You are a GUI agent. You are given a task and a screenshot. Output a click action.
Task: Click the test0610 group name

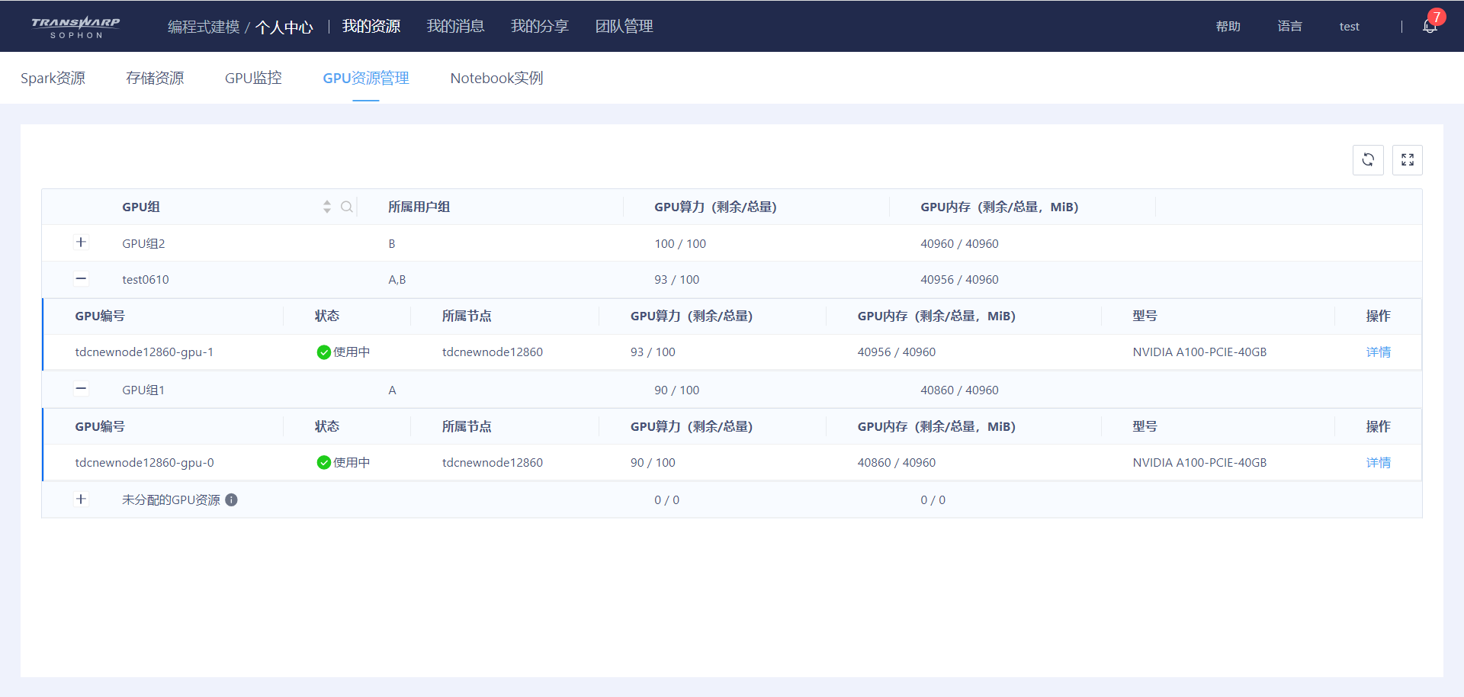tap(145, 280)
